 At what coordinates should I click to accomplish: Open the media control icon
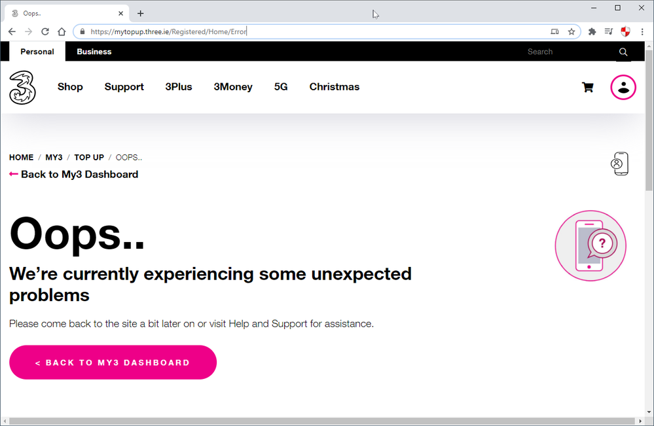(x=609, y=31)
